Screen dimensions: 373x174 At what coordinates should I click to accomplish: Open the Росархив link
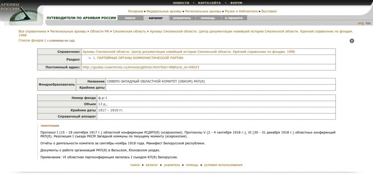point(135,11)
